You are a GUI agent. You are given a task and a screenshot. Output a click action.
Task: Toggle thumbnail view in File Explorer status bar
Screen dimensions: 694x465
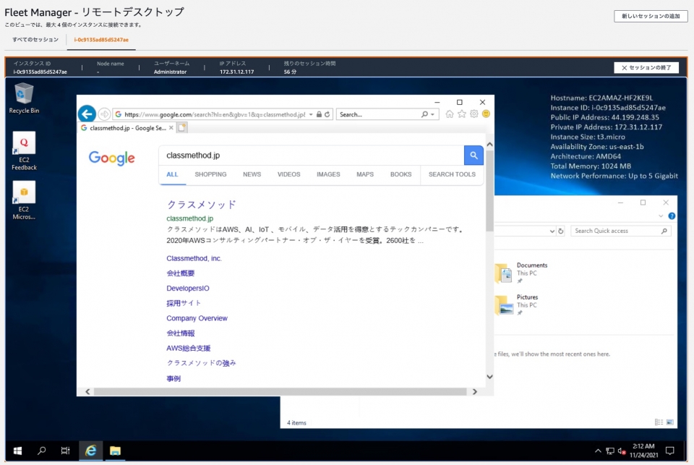pyautogui.click(x=670, y=422)
